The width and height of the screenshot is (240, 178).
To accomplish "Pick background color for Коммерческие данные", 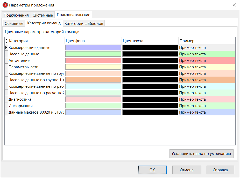I will [x=93, y=48].
